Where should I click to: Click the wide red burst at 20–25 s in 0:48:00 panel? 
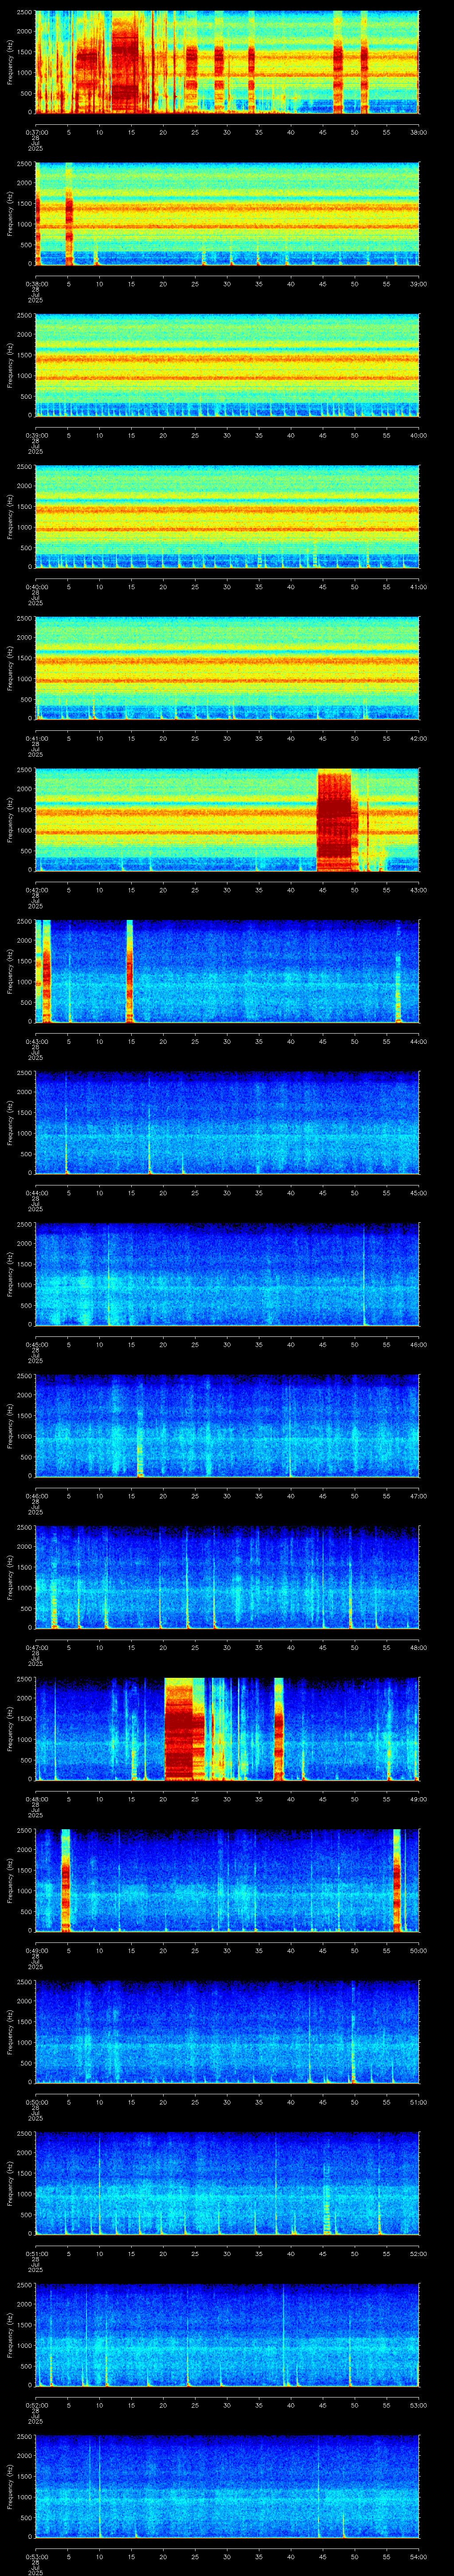179,1729
